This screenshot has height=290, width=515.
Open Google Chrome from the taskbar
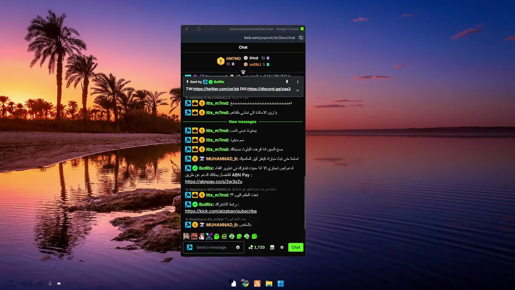245,284
